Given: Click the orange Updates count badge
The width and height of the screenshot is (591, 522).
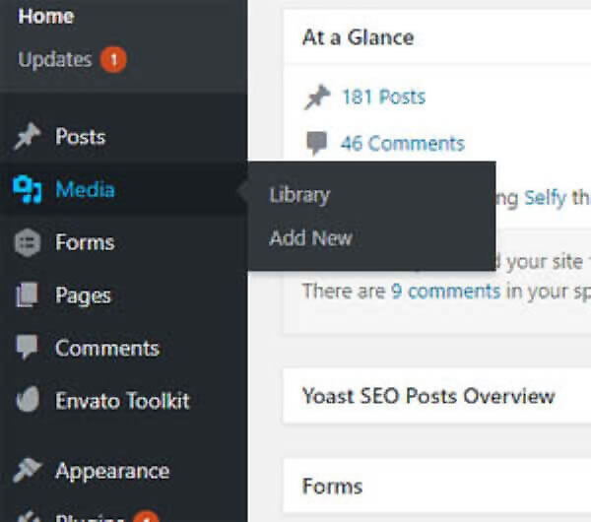Looking at the screenshot, I should click(x=113, y=60).
